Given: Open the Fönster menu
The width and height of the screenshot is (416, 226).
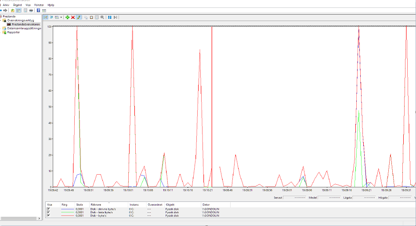Looking at the screenshot, I should [x=39, y=5].
